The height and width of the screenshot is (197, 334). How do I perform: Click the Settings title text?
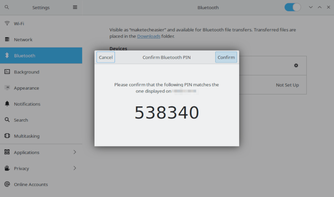click(x=41, y=8)
